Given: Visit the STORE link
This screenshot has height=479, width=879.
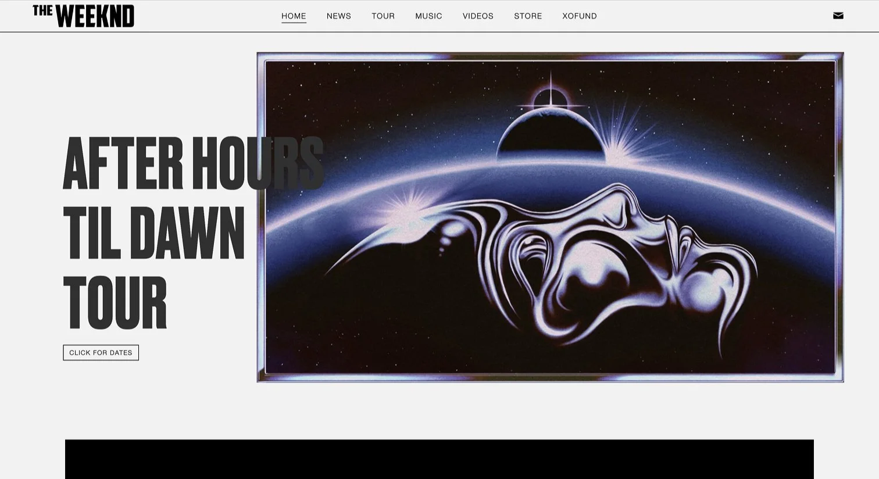Looking at the screenshot, I should point(528,16).
